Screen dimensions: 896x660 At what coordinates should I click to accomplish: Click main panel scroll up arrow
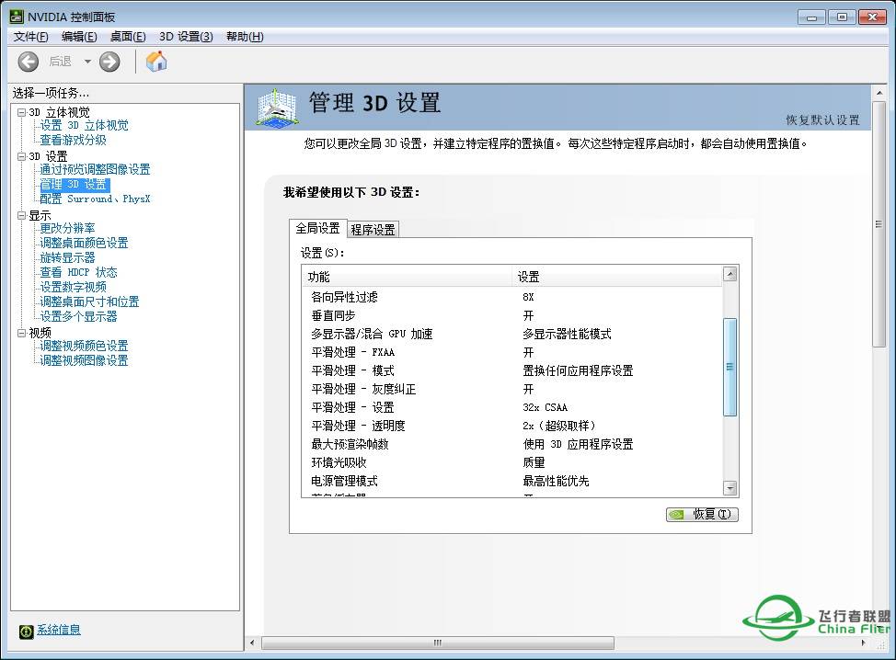click(879, 93)
